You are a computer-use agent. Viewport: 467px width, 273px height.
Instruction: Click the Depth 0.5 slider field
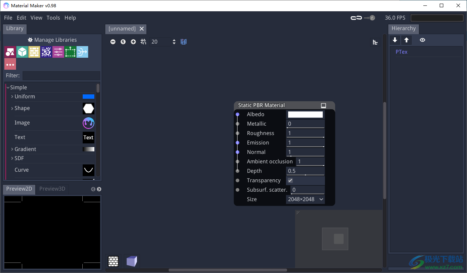(x=305, y=171)
